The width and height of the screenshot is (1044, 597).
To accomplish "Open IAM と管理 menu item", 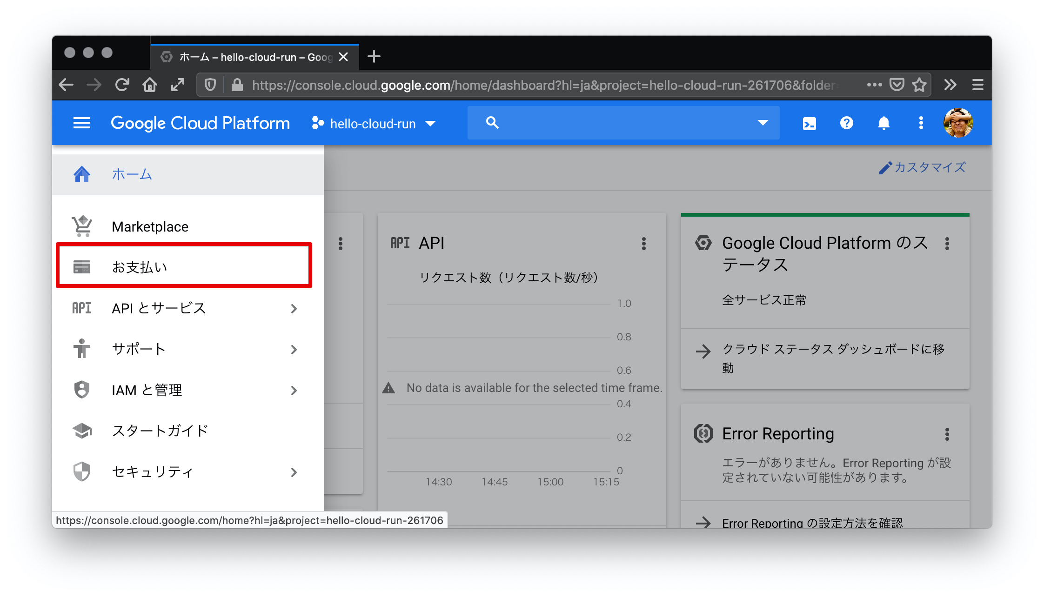I will point(188,390).
